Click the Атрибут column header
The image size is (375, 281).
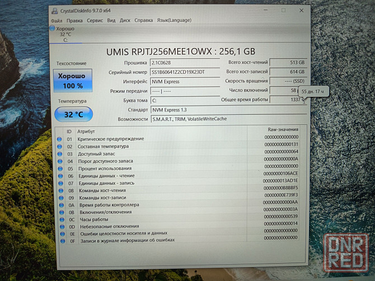tap(86, 132)
